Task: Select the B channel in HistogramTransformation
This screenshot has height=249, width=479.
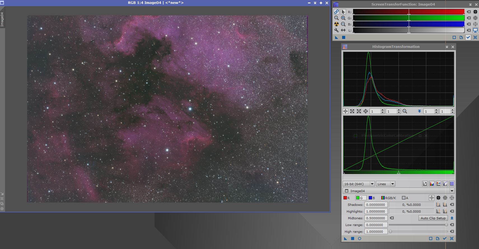Action: pyautogui.click(x=372, y=198)
